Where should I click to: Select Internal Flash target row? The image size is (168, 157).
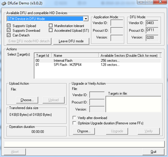click(98, 61)
